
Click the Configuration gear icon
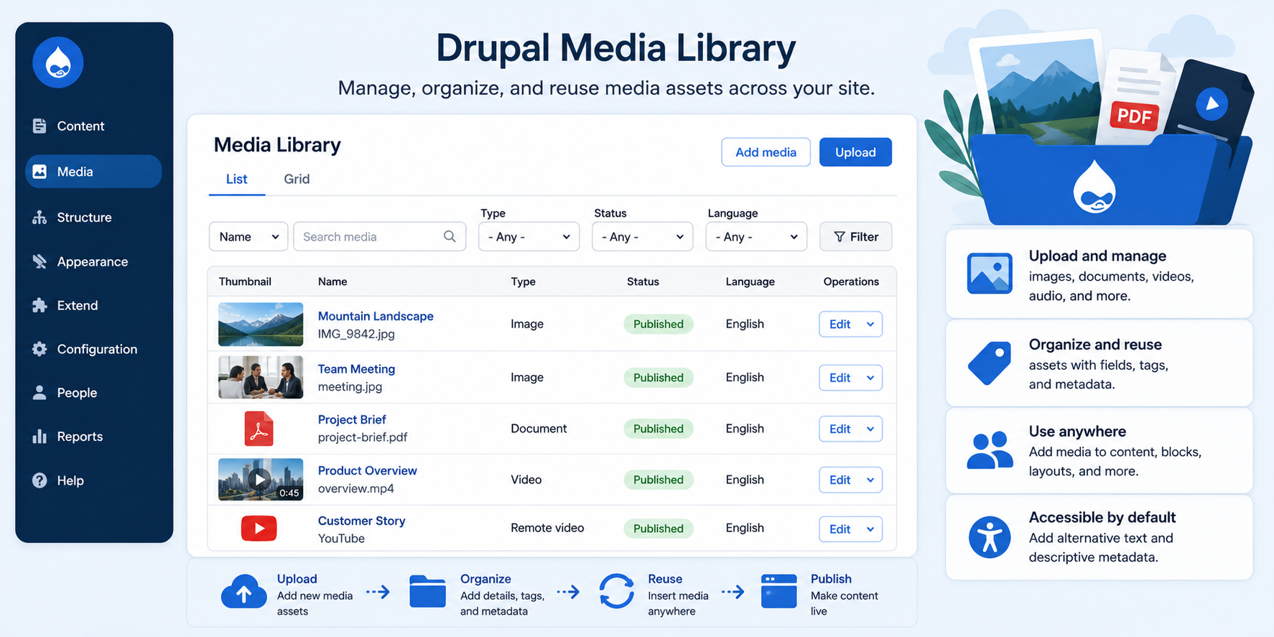tap(39, 349)
